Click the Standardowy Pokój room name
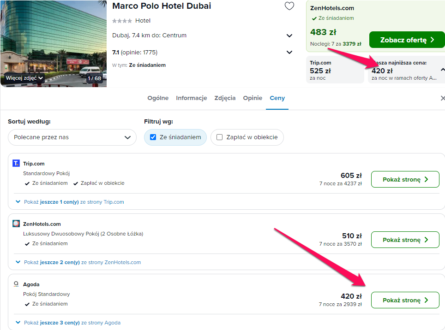The height and width of the screenshot is (330, 445). (46, 173)
